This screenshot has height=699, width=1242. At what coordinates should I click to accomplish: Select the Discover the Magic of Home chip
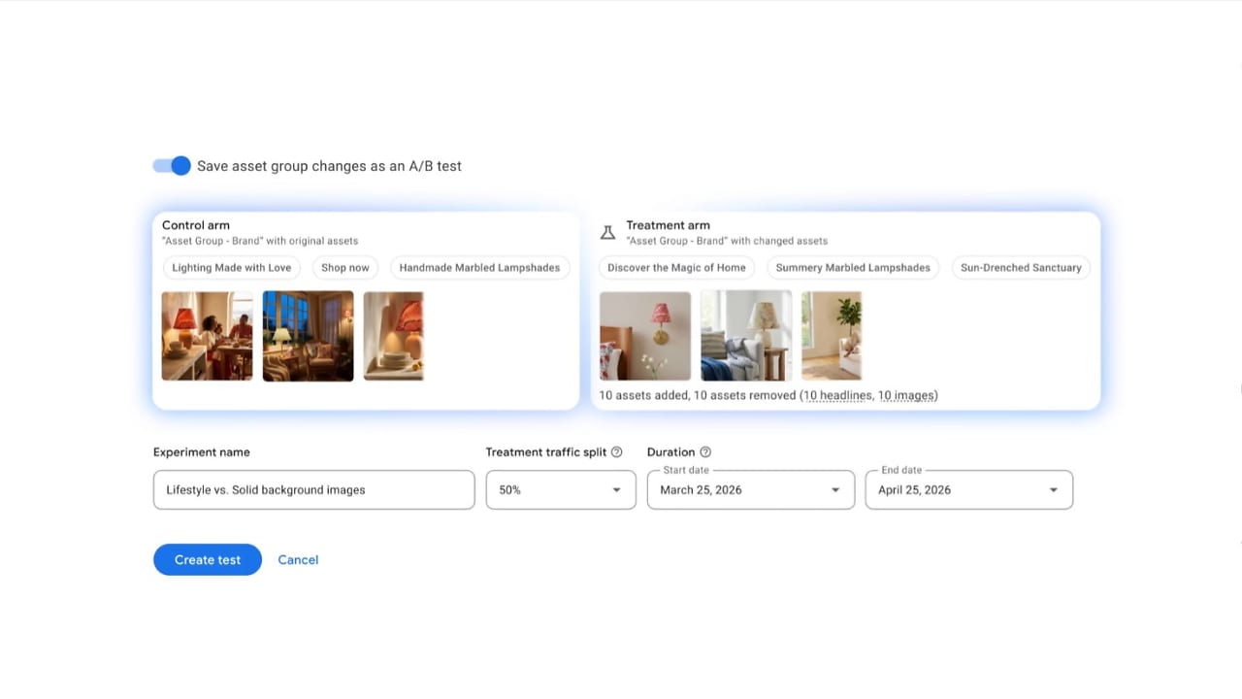(x=676, y=268)
